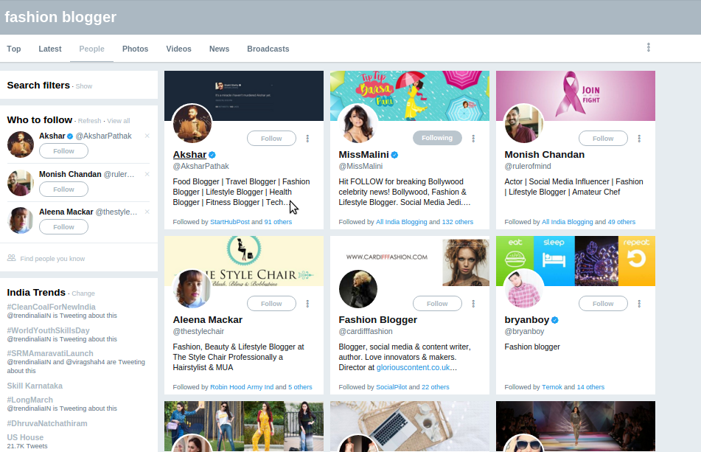Screen dimensions: 701x452
Task: Open more options menu on Akshar card
Action: (307, 139)
